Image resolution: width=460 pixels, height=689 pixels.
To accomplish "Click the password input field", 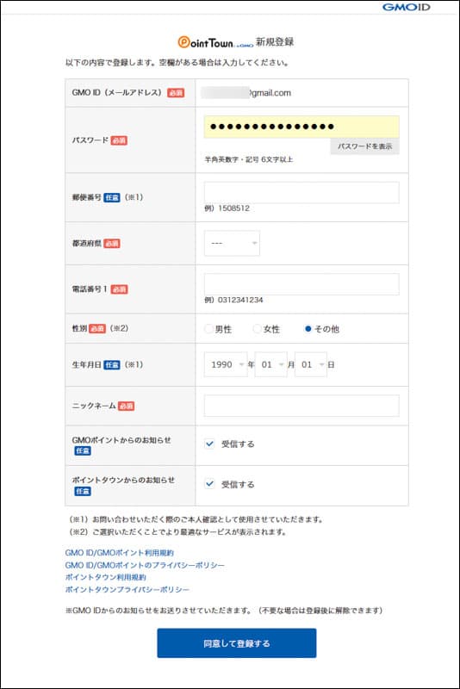I will pos(301,127).
